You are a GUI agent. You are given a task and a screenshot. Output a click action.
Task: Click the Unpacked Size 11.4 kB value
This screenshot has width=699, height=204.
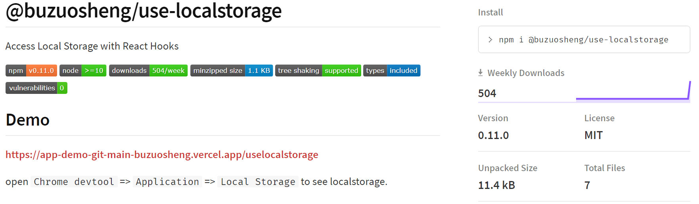496,185
